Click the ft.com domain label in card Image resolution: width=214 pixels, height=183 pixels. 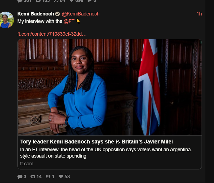click(27, 164)
